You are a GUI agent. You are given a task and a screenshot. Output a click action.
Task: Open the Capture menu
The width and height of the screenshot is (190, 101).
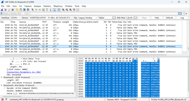[x=28, y=6]
